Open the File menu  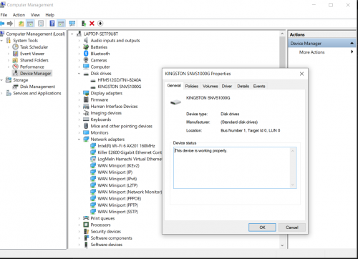(x=4, y=15)
